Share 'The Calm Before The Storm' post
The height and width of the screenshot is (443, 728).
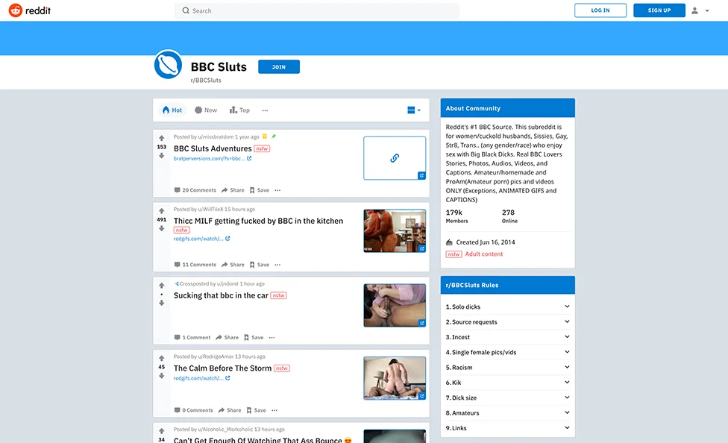click(230, 410)
